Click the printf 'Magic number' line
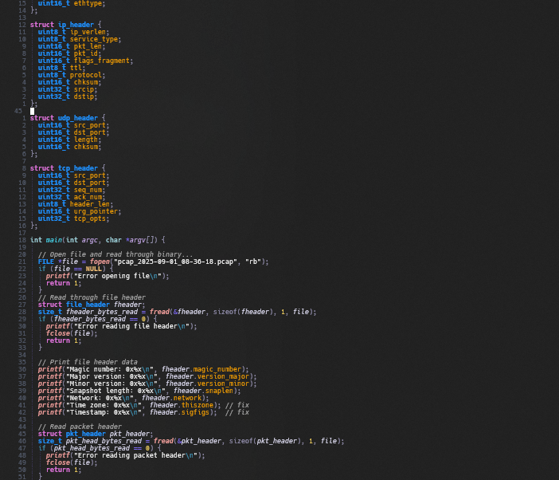 pyautogui.click(x=143, y=369)
